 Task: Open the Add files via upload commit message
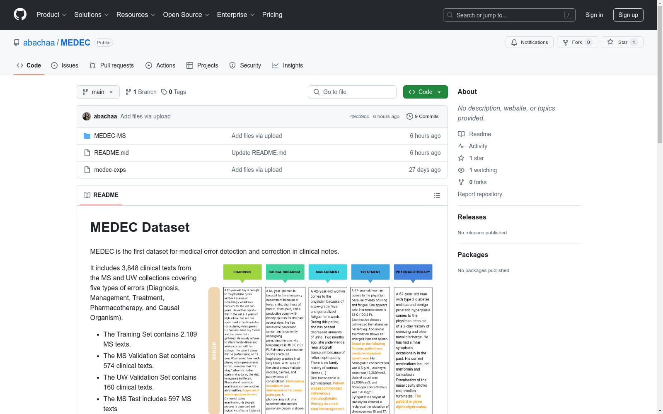point(145,116)
